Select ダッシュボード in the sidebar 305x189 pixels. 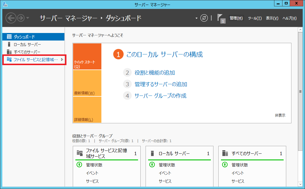coord(24,37)
